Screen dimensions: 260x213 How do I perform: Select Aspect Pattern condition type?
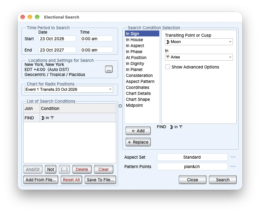click(x=142, y=81)
